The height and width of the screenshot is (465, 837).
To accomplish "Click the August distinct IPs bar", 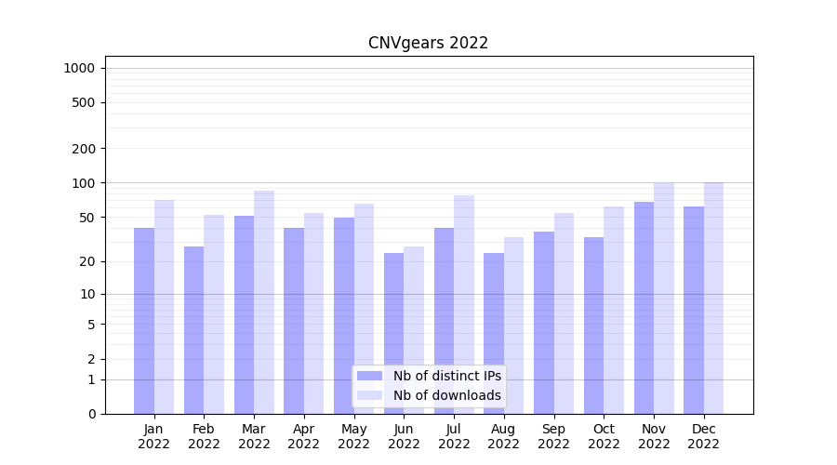I will [x=494, y=333].
